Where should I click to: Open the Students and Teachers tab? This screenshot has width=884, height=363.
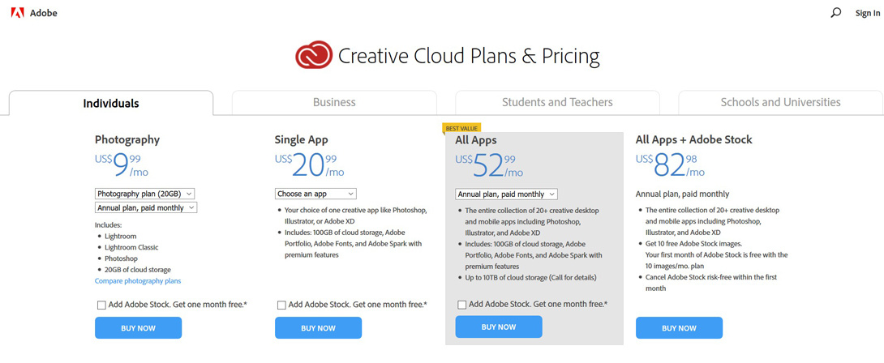click(x=557, y=103)
